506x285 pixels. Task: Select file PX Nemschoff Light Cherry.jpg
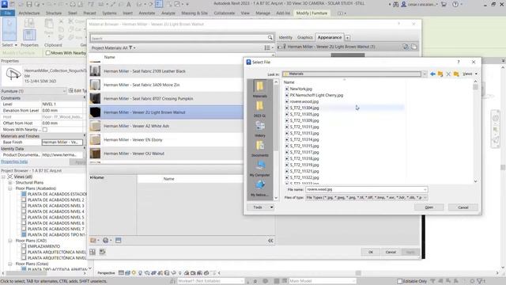[x=316, y=95]
